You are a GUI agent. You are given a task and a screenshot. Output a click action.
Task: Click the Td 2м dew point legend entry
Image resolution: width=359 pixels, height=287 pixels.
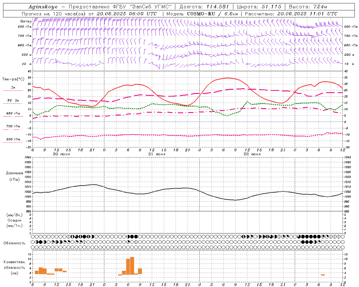pos(13,100)
